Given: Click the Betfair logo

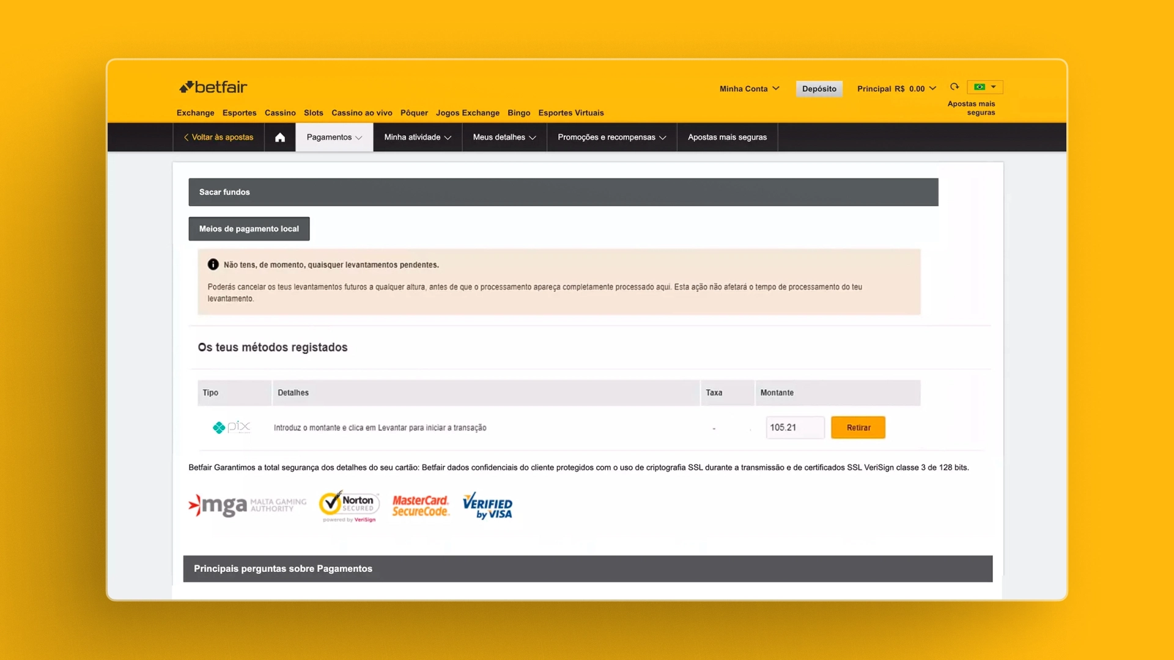Looking at the screenshot, I should pos(212,87).
